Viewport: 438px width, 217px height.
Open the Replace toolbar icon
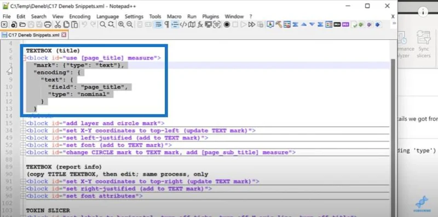point(111,25)
